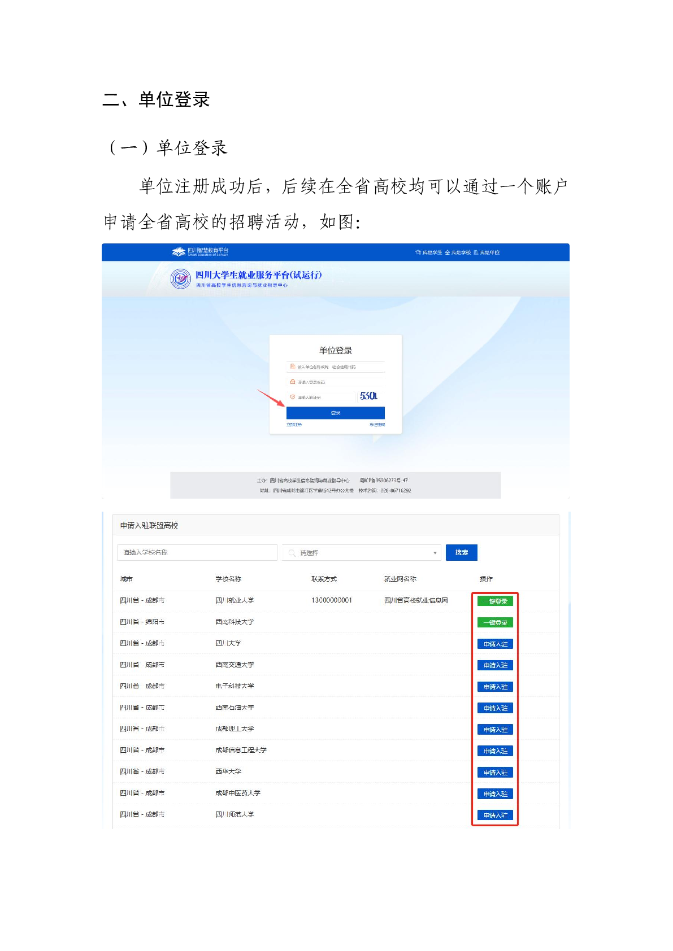Expand the 请选择 dropdown
This screenshot has height=951, width=673.
359,553
